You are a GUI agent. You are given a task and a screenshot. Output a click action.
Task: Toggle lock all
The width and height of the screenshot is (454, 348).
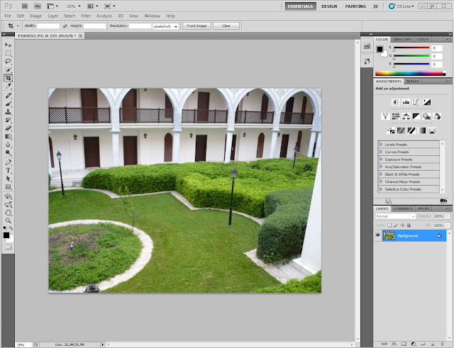click(409, 225)
